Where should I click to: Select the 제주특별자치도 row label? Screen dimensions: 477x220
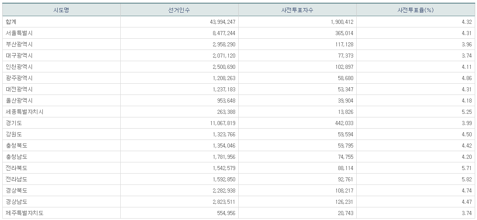click(24, 213)
